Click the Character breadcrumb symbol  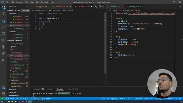tap(68, 11)
